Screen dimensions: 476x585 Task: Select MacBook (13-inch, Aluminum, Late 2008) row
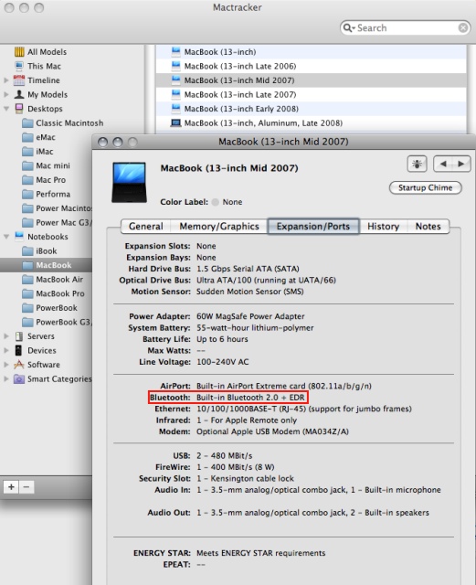311,123
